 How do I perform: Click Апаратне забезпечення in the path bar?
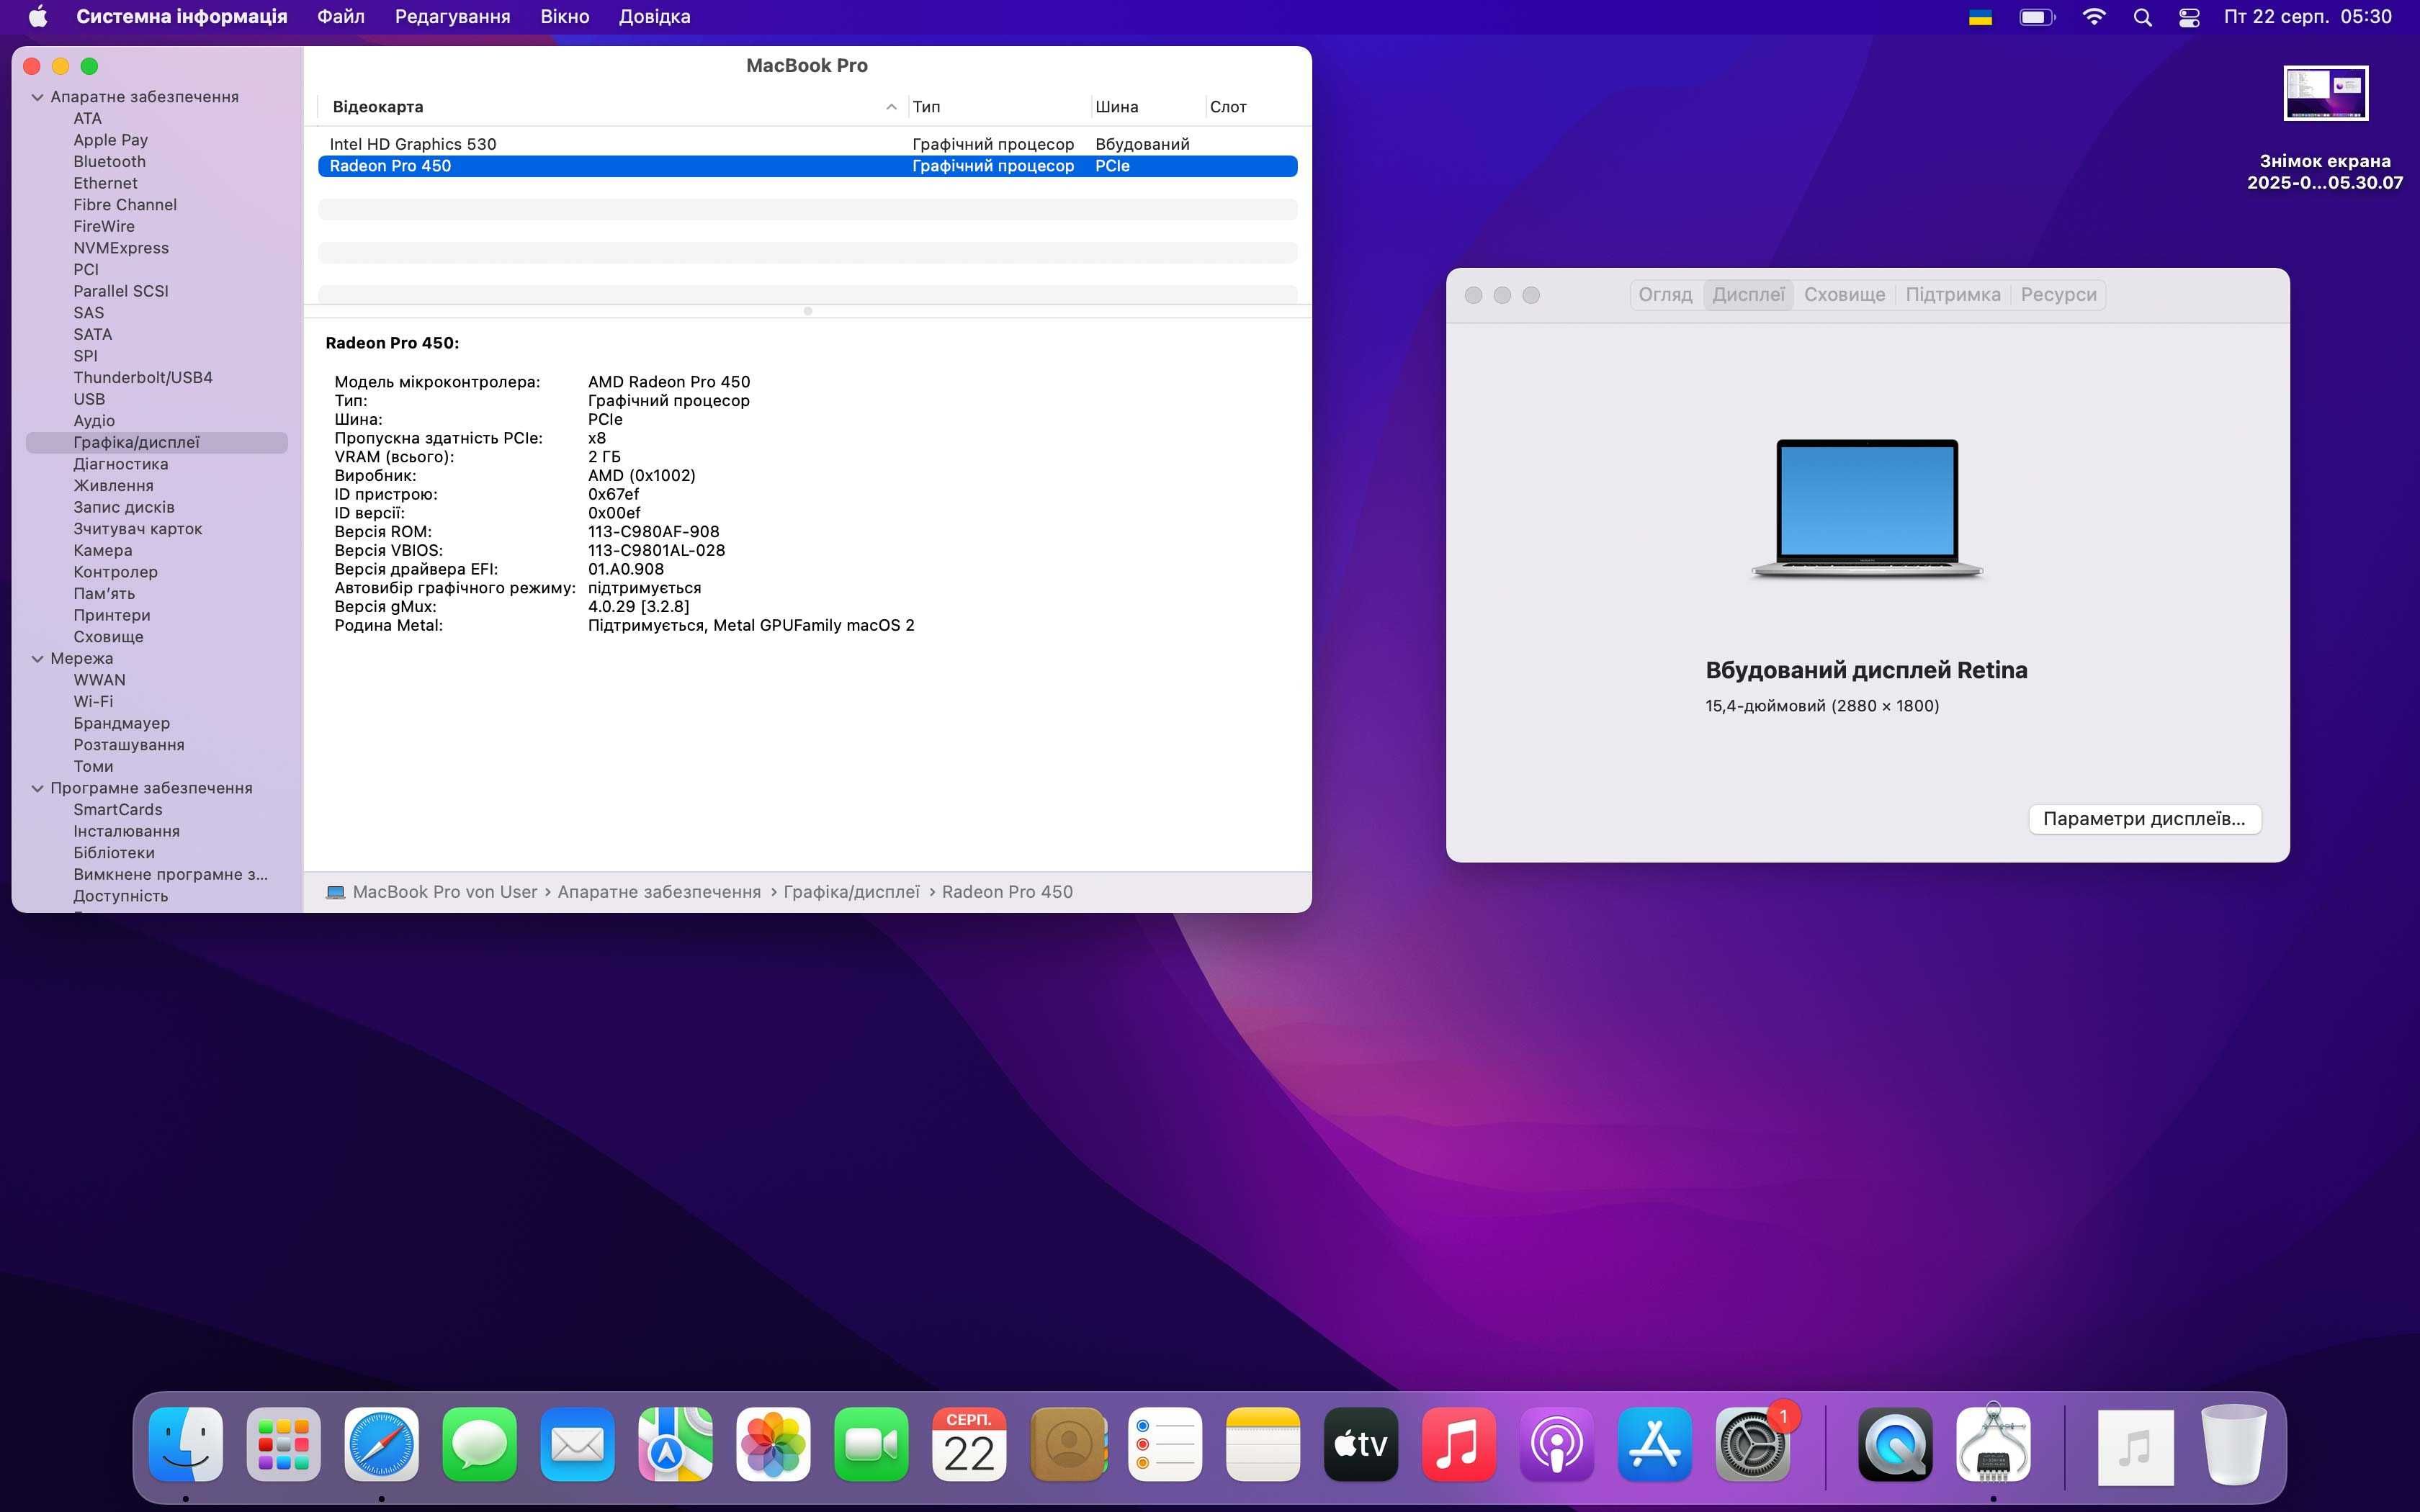click(x=659, y=892)
